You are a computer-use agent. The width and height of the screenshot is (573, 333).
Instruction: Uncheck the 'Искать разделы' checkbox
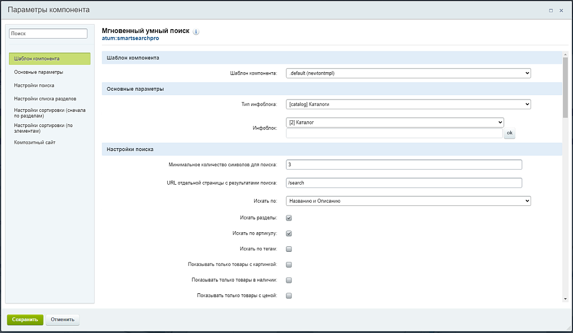pyautogui.click(x=289, y=218)
